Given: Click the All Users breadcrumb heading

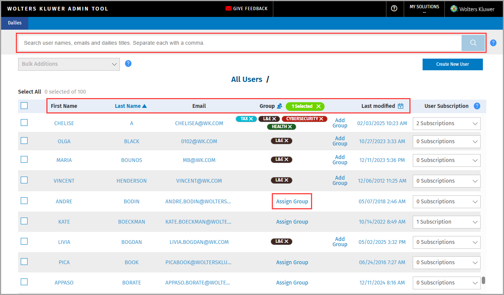Looking at the screenshot, I should pyautogui.click(x=247, y=79).
